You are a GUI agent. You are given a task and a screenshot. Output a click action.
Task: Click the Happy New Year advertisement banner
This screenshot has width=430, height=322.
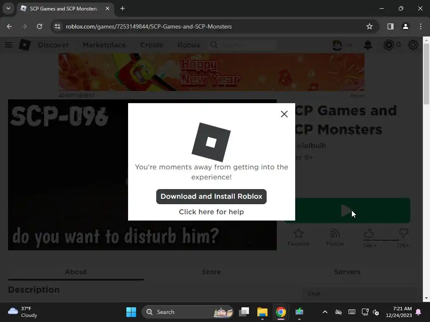click(x=212, y=72)
